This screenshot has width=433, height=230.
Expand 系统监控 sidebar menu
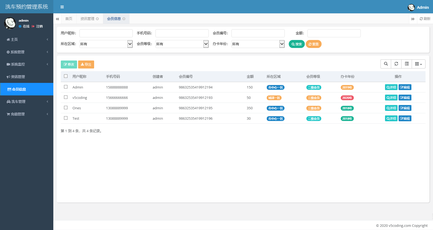27,64
